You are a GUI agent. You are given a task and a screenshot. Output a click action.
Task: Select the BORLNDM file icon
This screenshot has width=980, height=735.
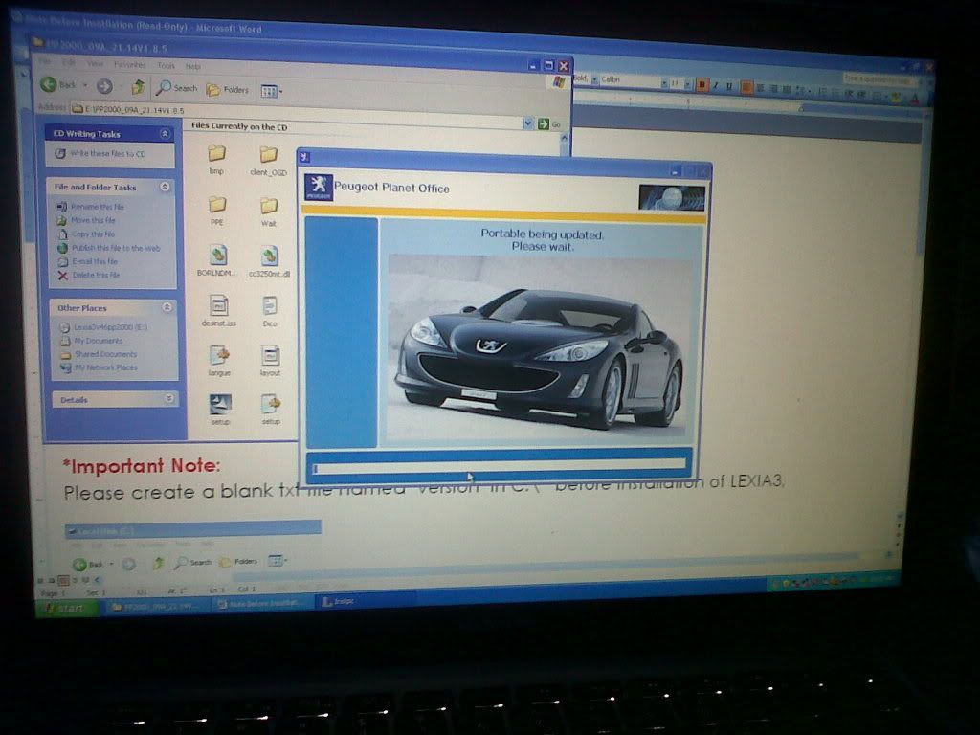tap(218, 255)
